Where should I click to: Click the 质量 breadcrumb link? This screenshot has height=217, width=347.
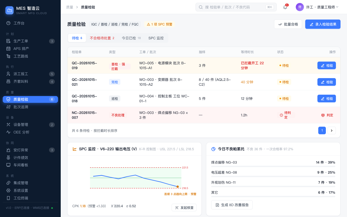point(70,7)
